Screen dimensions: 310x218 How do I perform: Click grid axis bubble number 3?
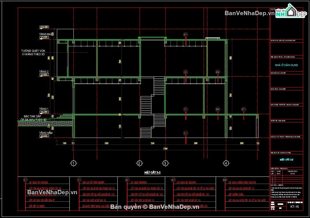click(165, 163)
